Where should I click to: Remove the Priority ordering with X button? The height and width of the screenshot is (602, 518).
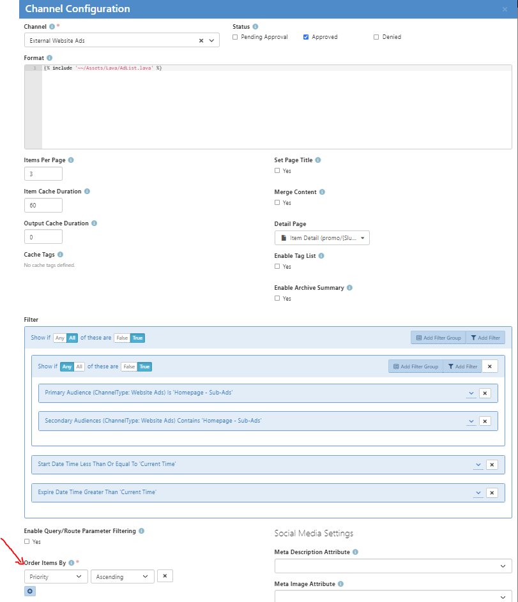point(165,576)
